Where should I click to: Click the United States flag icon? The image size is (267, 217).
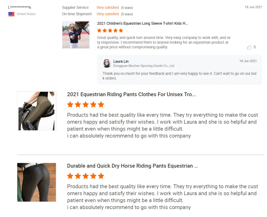click(x=11, y=14)
